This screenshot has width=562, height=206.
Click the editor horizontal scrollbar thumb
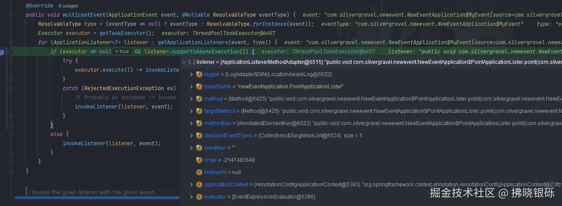[96, 198]
